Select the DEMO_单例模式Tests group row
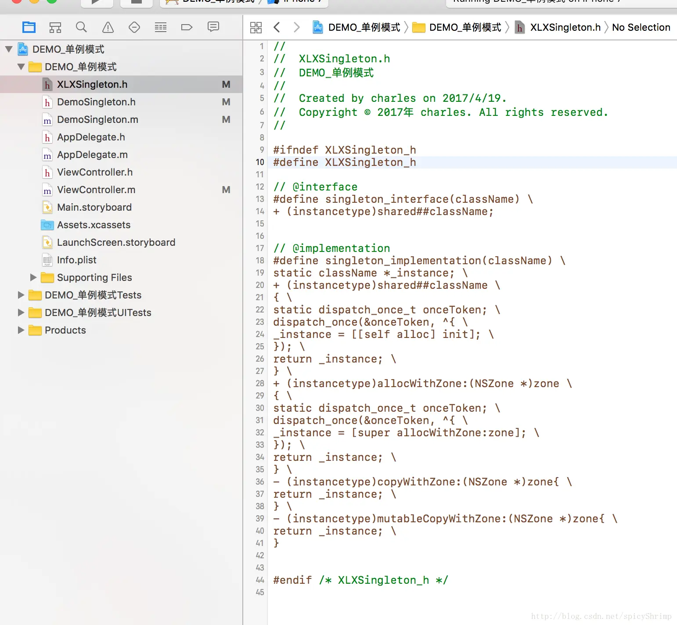The width and height of the screenshot is (677, 625). pyautogui.click(x=121, y=295)
